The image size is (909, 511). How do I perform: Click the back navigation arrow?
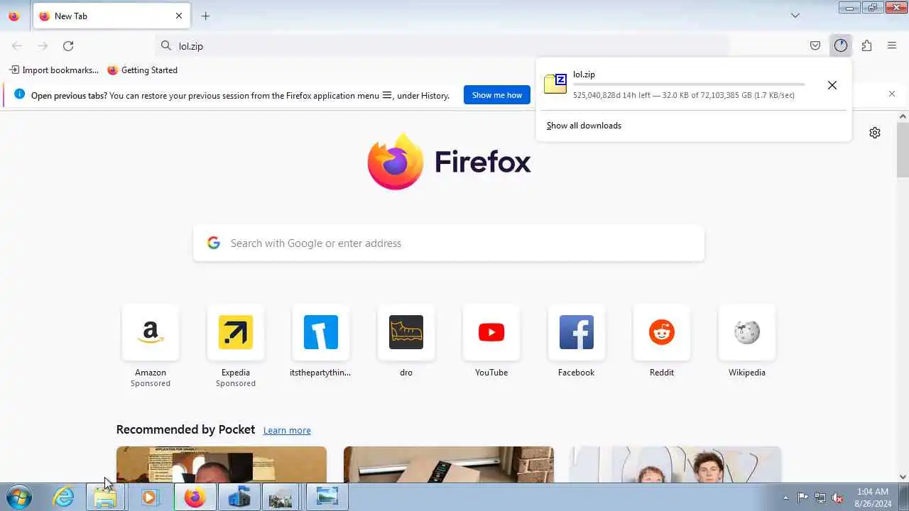[17, 46]
